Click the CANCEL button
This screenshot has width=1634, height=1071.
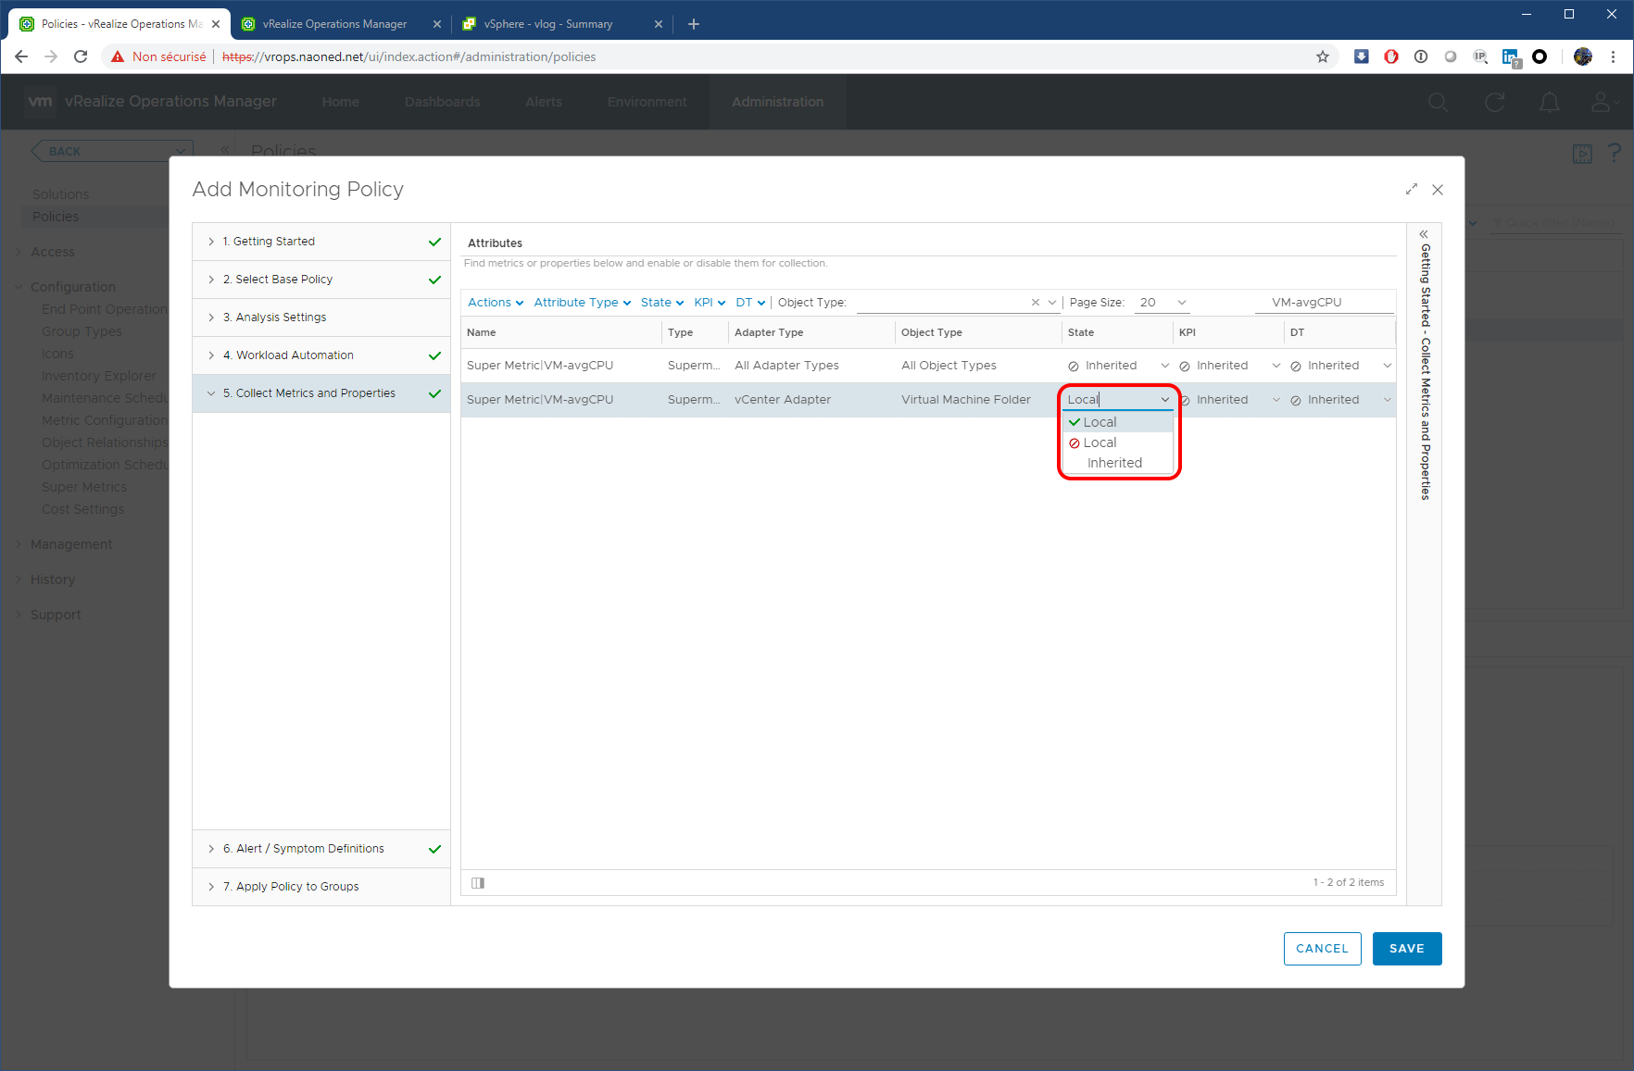point(1322,949)
